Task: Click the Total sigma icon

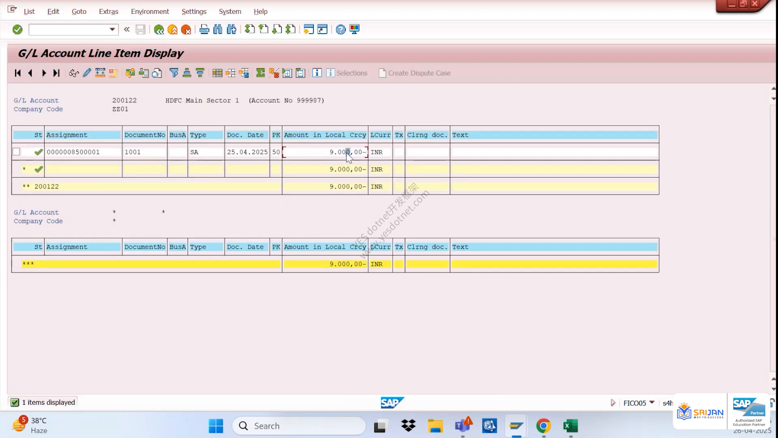Action: (x=261, y=73)
